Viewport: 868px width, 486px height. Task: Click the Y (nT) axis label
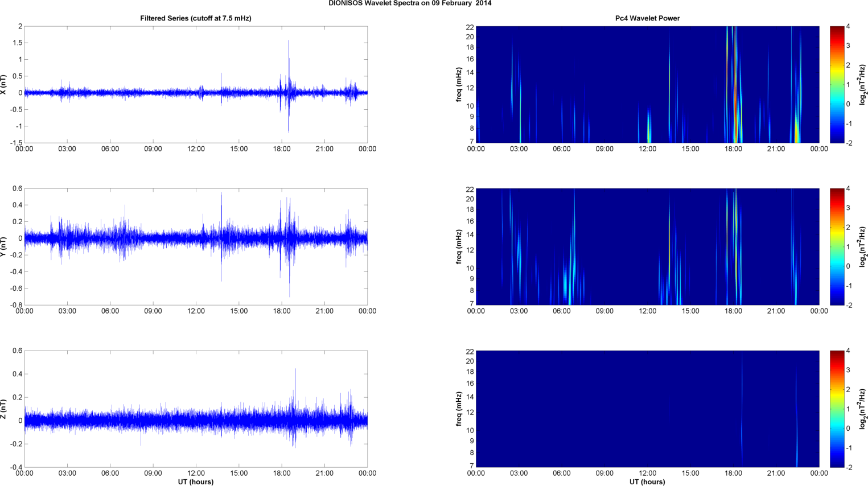4,246
